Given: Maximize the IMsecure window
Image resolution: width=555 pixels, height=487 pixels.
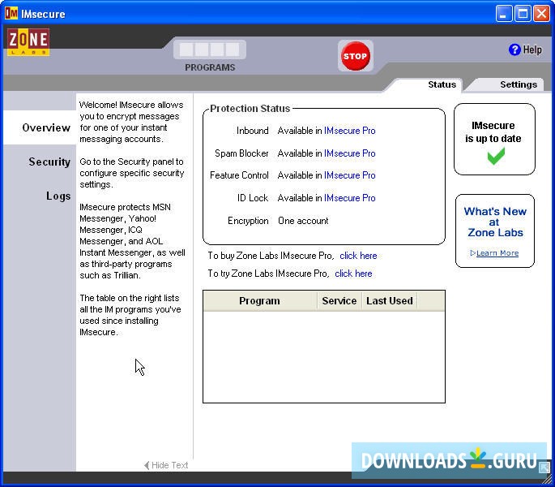Looking at the screenshot, I should coord(523,14).
